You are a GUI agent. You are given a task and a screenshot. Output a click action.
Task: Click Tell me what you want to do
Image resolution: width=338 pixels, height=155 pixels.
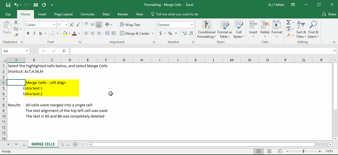click(174, 14)
